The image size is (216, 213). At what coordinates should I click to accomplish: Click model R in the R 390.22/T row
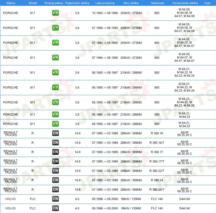point(33,171)
